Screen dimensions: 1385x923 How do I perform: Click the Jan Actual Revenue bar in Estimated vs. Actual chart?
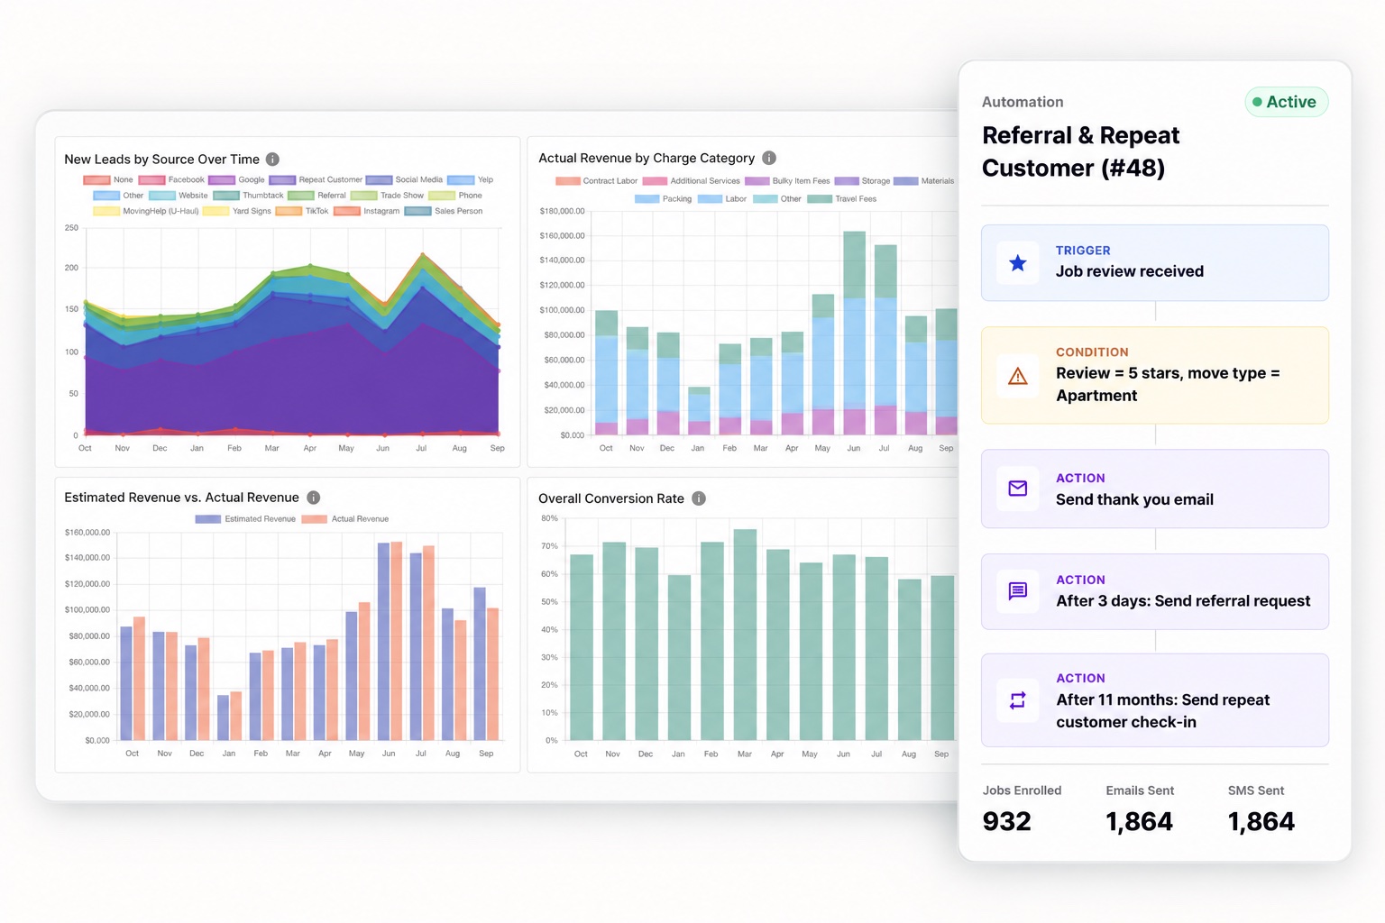236,716
